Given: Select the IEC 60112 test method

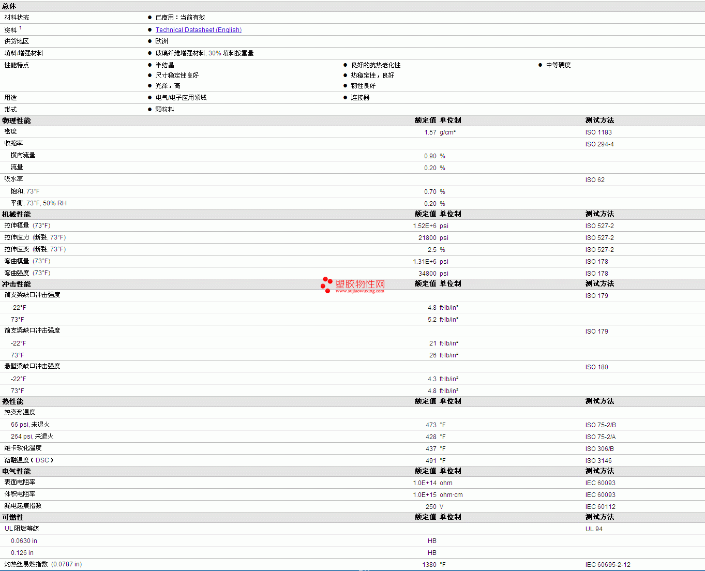Looking at the screenshot, I should (601, 507).
